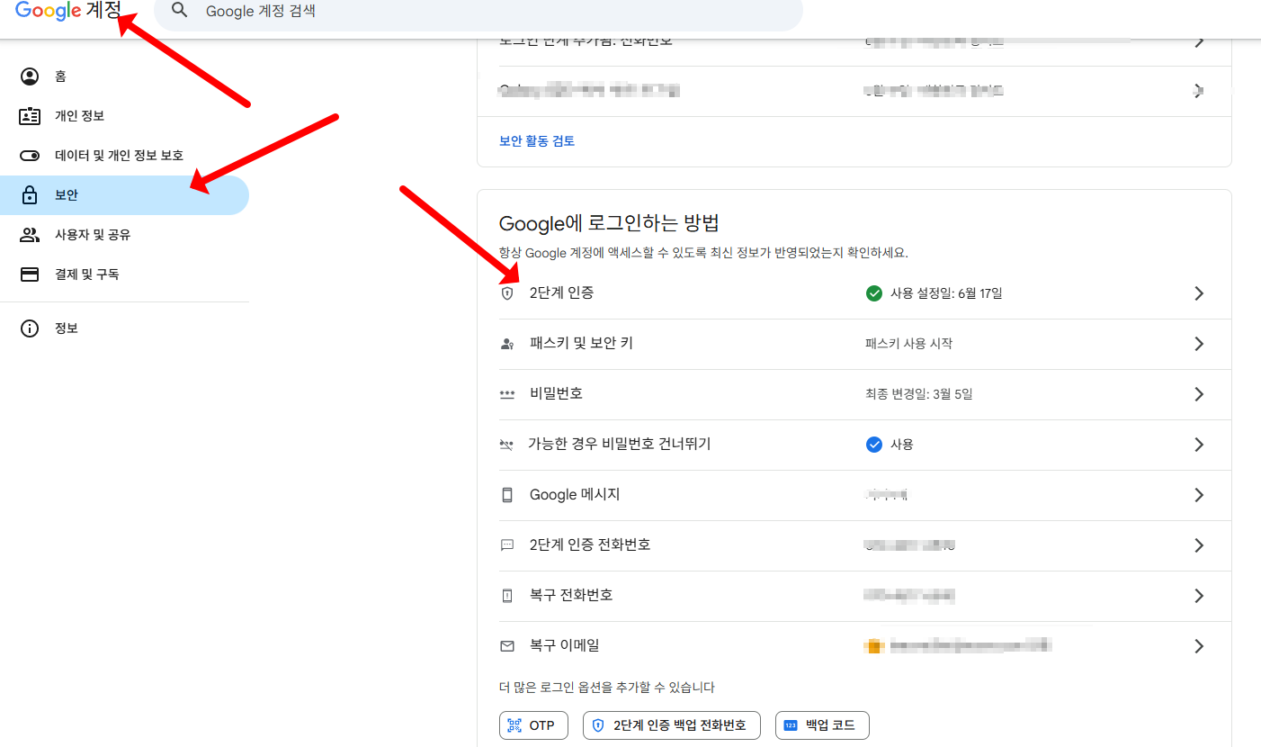Viewport: 1261px width, 747px height.
Task: Select 보안 in the sidebar
Action: pyautogui.click(x=124, y=195)
